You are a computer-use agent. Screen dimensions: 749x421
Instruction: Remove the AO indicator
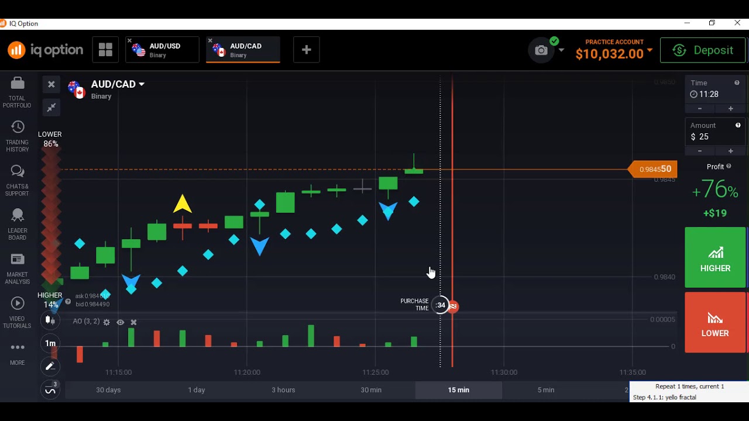133,322
